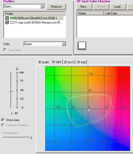The height and width of the screenshot is (154, 133).
Task: Toggle the Show Axes checkbox
Action: [3, 120]
